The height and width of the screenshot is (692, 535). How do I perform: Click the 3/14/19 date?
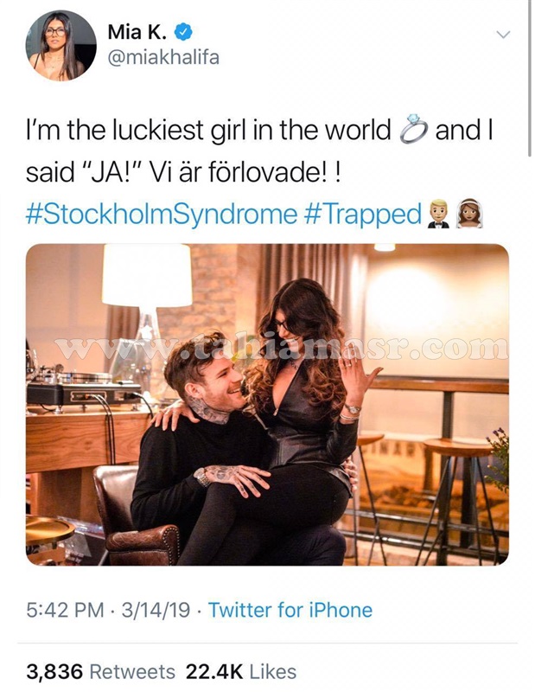pyautogui.click(x=156, y=611)
